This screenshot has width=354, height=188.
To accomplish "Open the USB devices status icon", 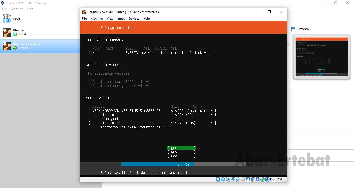I will tap(238, 179).
